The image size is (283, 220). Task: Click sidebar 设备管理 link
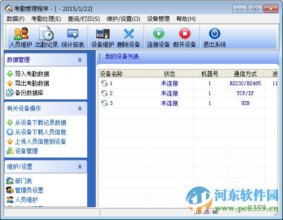tap(27, 151)
